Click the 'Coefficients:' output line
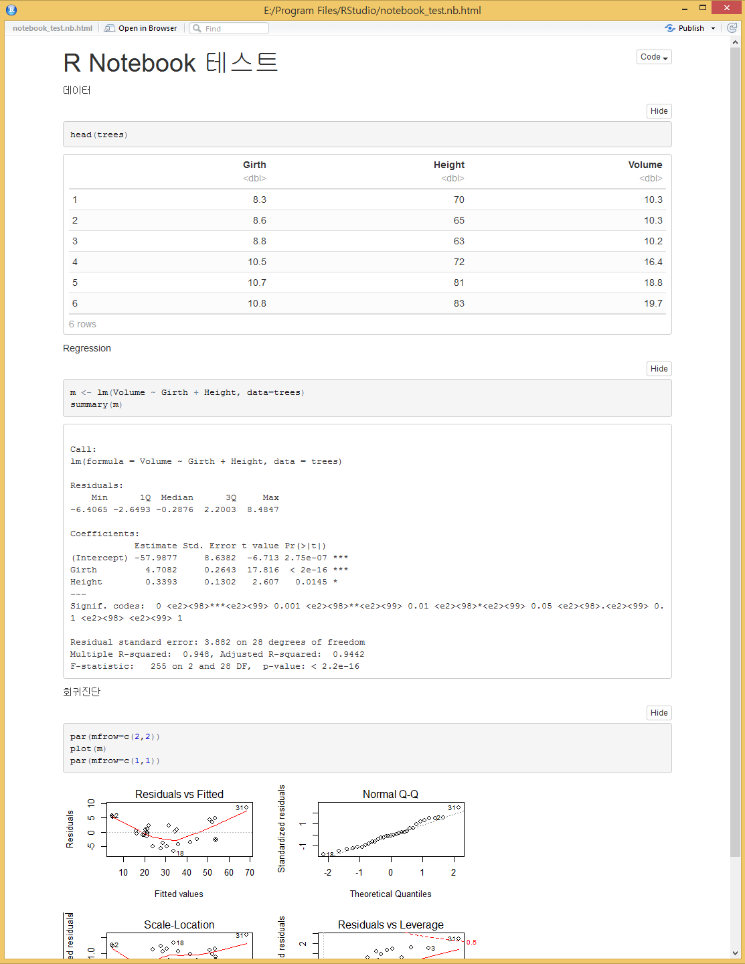The image size is (745, 964). click(x=104, y=534)
